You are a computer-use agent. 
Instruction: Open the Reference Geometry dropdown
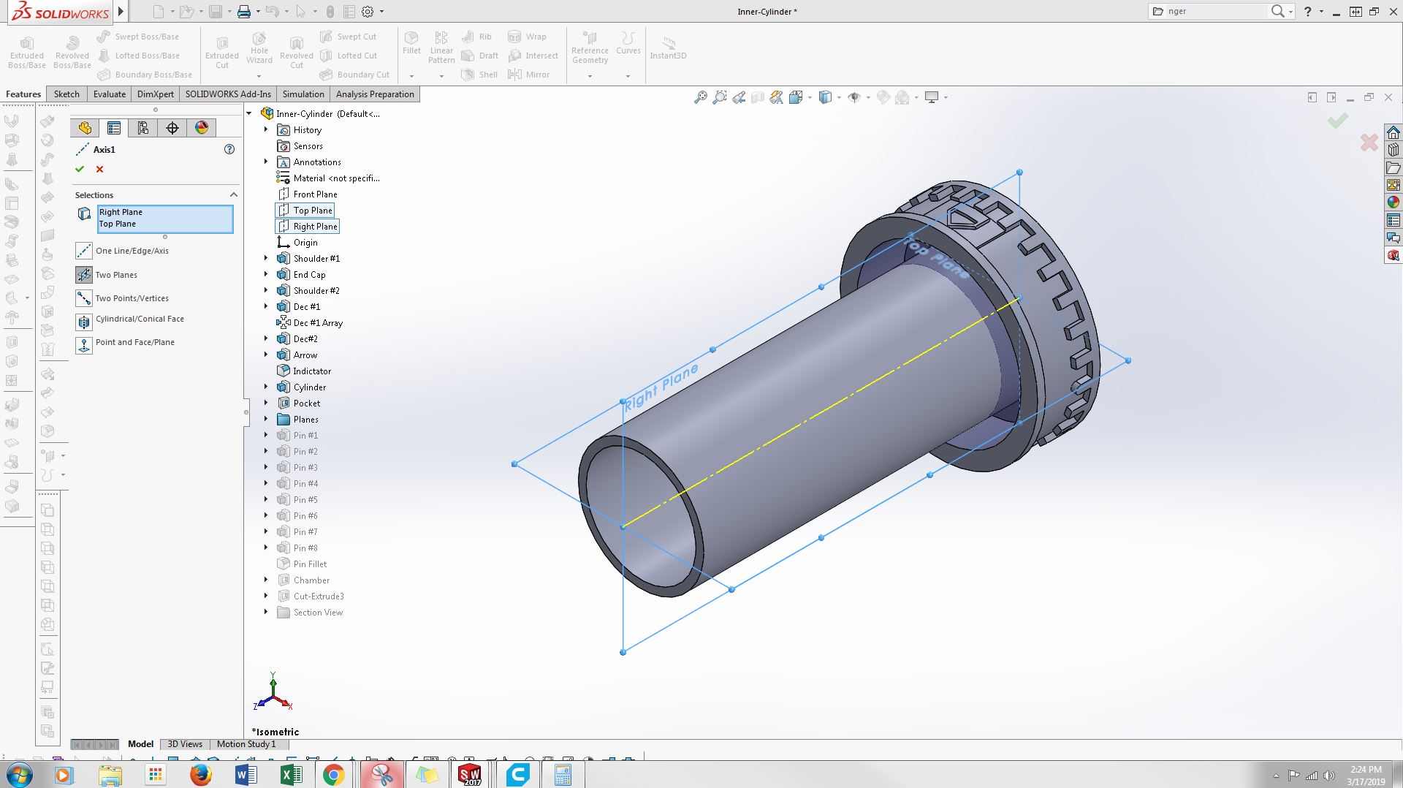point(590,76)
